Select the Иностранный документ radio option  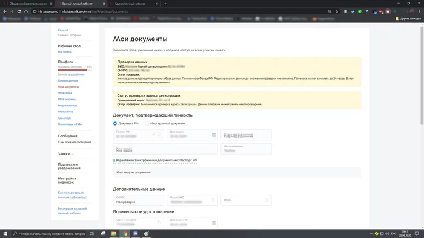tap(147, 123)
